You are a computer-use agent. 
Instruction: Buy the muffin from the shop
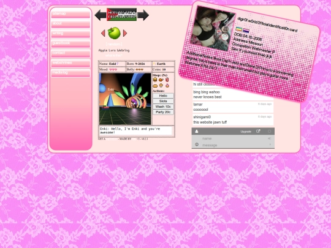161,86
